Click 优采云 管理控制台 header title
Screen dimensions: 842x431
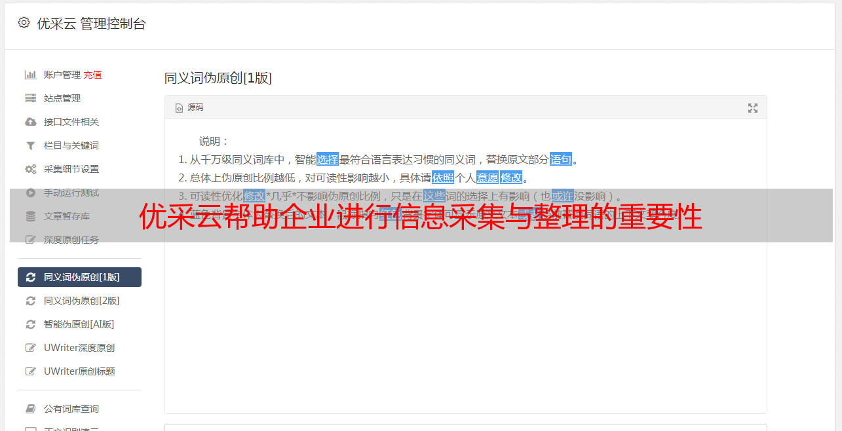point(91,24)
